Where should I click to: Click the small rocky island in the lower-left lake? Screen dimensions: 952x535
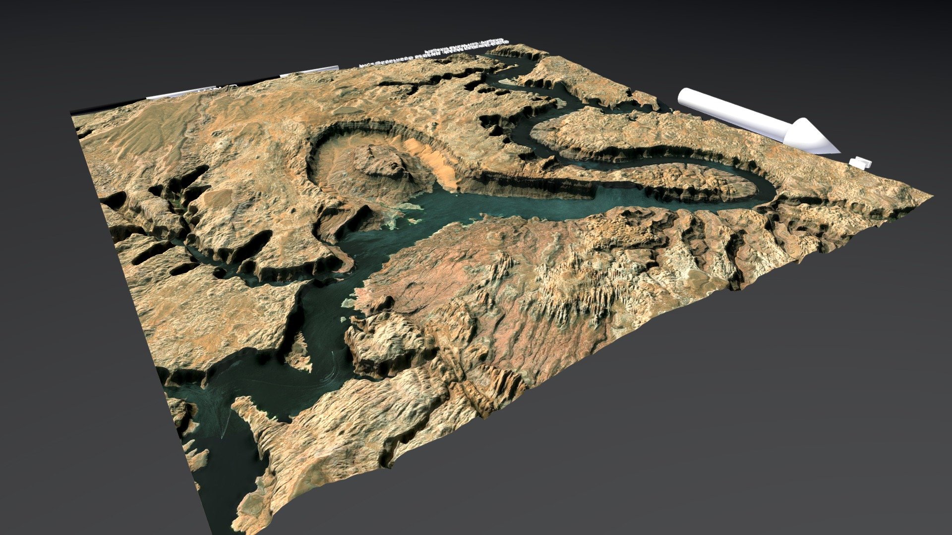[300, 352]
